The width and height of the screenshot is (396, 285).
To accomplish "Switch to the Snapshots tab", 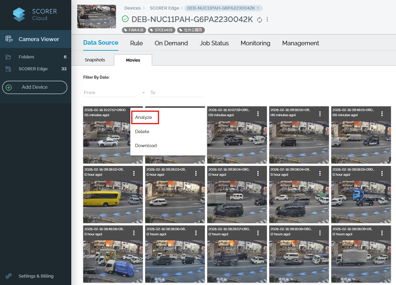I will 95,60.
